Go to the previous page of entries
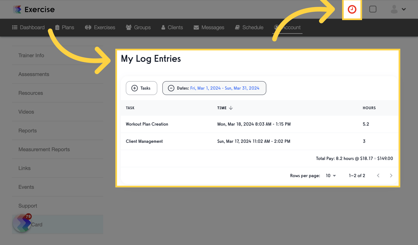This screenshot has height=245, width=418. click(378, 176)
